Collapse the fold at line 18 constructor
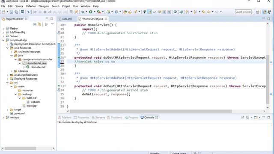This screenshot has height=154, width=274. 65,25
